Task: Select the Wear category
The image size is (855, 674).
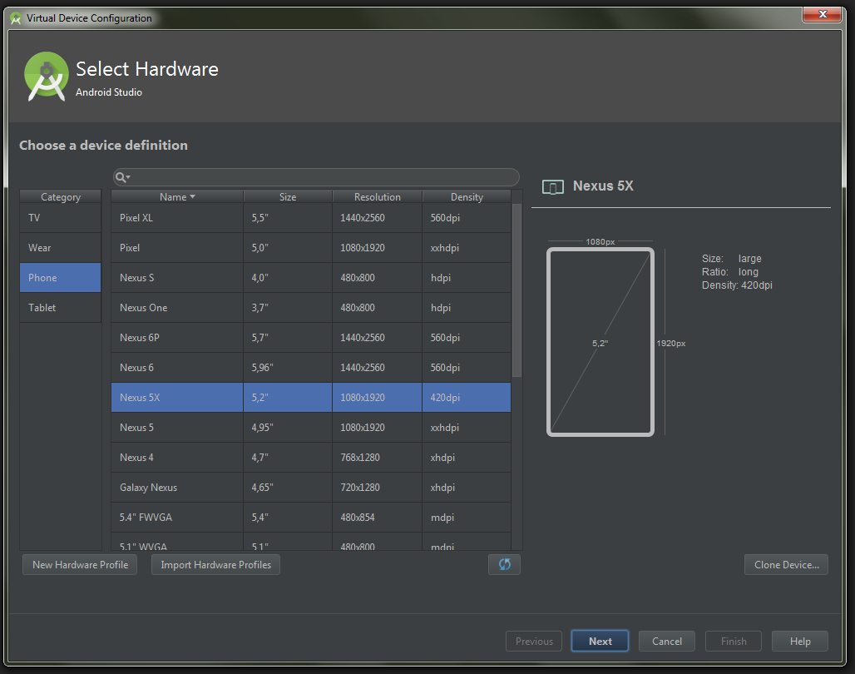Action: tap(61, 248)
